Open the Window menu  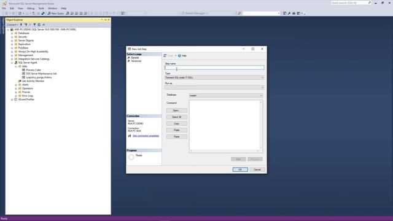(52, 8)
